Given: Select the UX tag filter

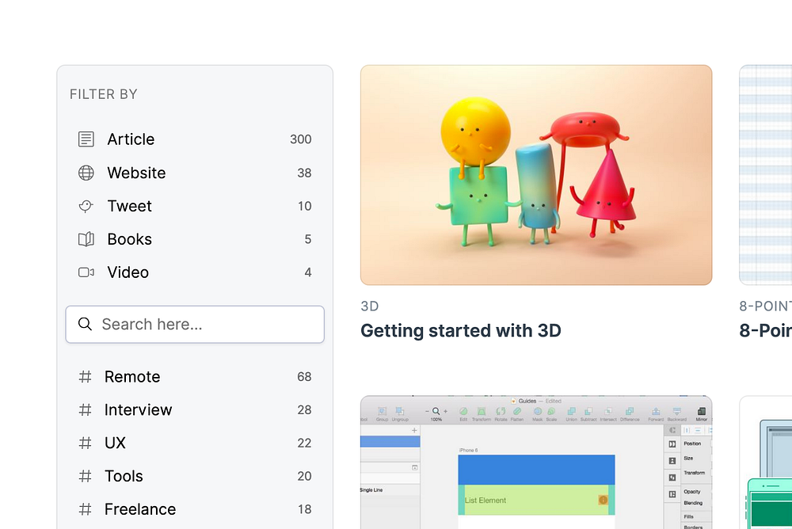Looking at the screenshot, I should tap(195, 443).
